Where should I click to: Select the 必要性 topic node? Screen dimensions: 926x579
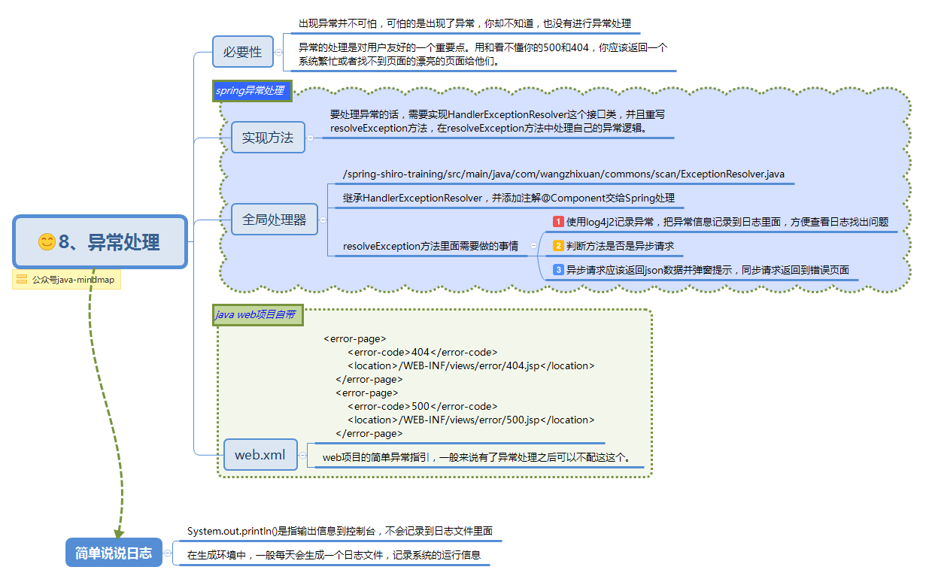[x=243, y=52]
